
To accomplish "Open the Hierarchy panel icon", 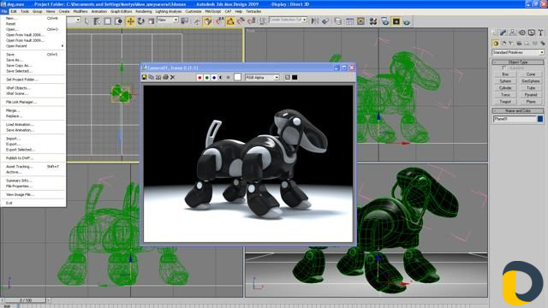I will (x=513, y=33).
